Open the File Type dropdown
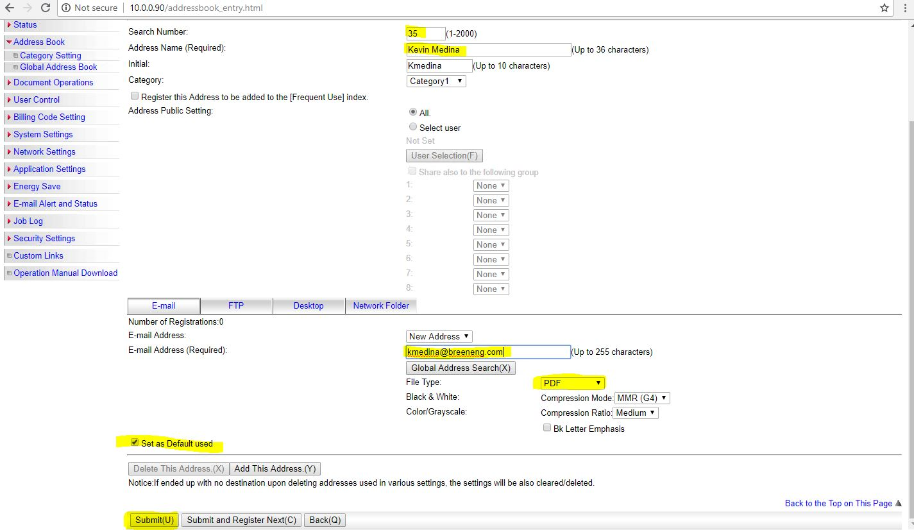The width and height of the screenshot is (914, 530). [x=570, y=382]
